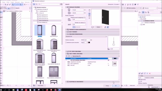The image size is (162, 91).
Task: Toggle the Użyj wypełnienia znacznika checkbox
Action: pyautogui.click(x=109, y=60)
